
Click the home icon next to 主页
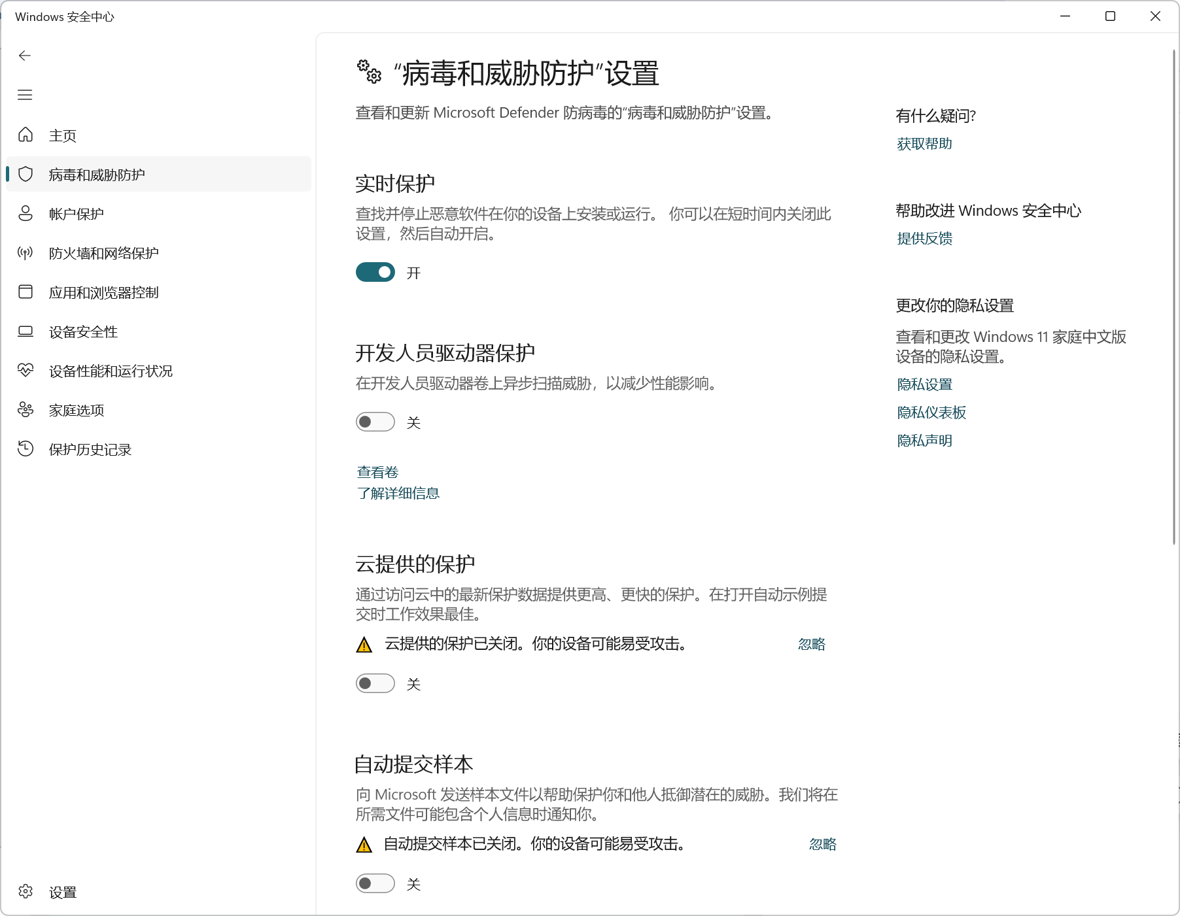(26, 135)
